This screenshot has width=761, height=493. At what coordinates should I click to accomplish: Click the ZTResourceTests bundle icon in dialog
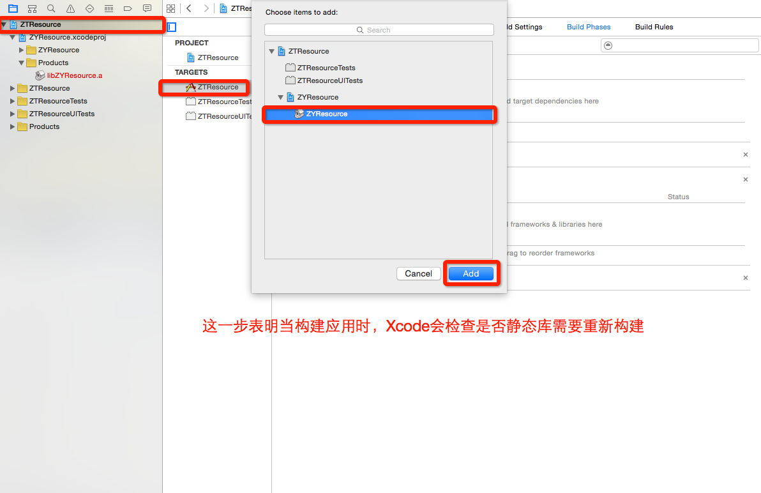pyautogui.click(x=290, y=68)
